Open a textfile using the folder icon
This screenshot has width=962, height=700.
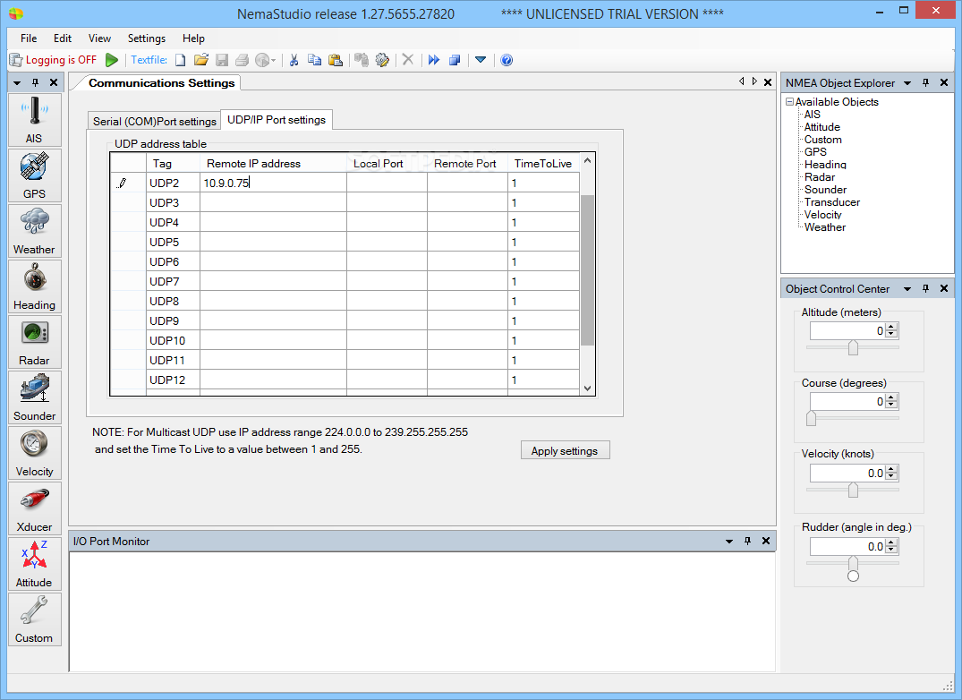tap(201, 60)
